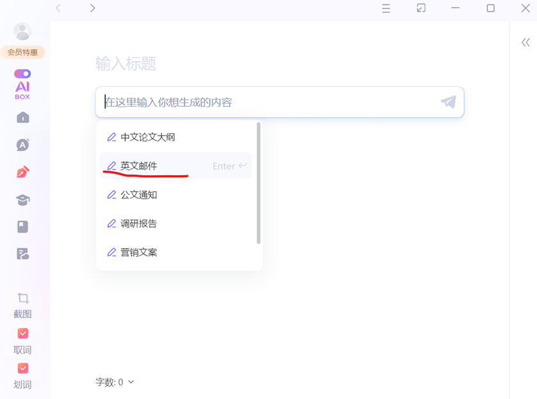
Task: Toggle the purple switch above AI BOX
Action: 22,74
